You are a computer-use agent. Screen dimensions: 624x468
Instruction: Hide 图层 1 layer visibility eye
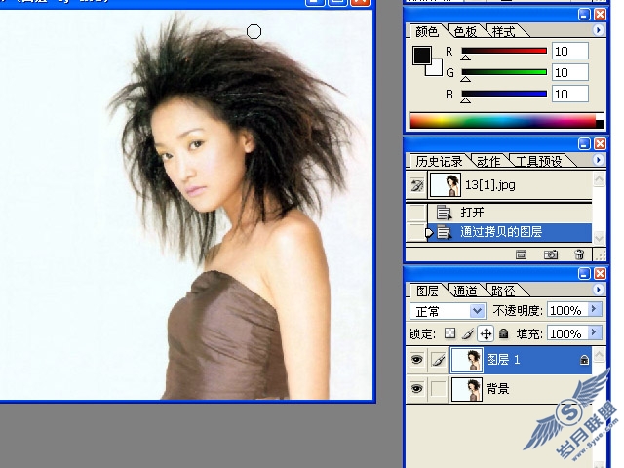(x=416, y=360)
